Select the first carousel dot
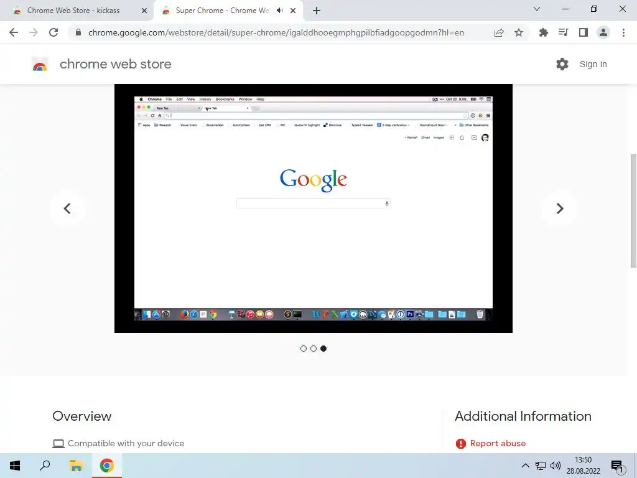The image size is (637, 478). coord(304,349)
